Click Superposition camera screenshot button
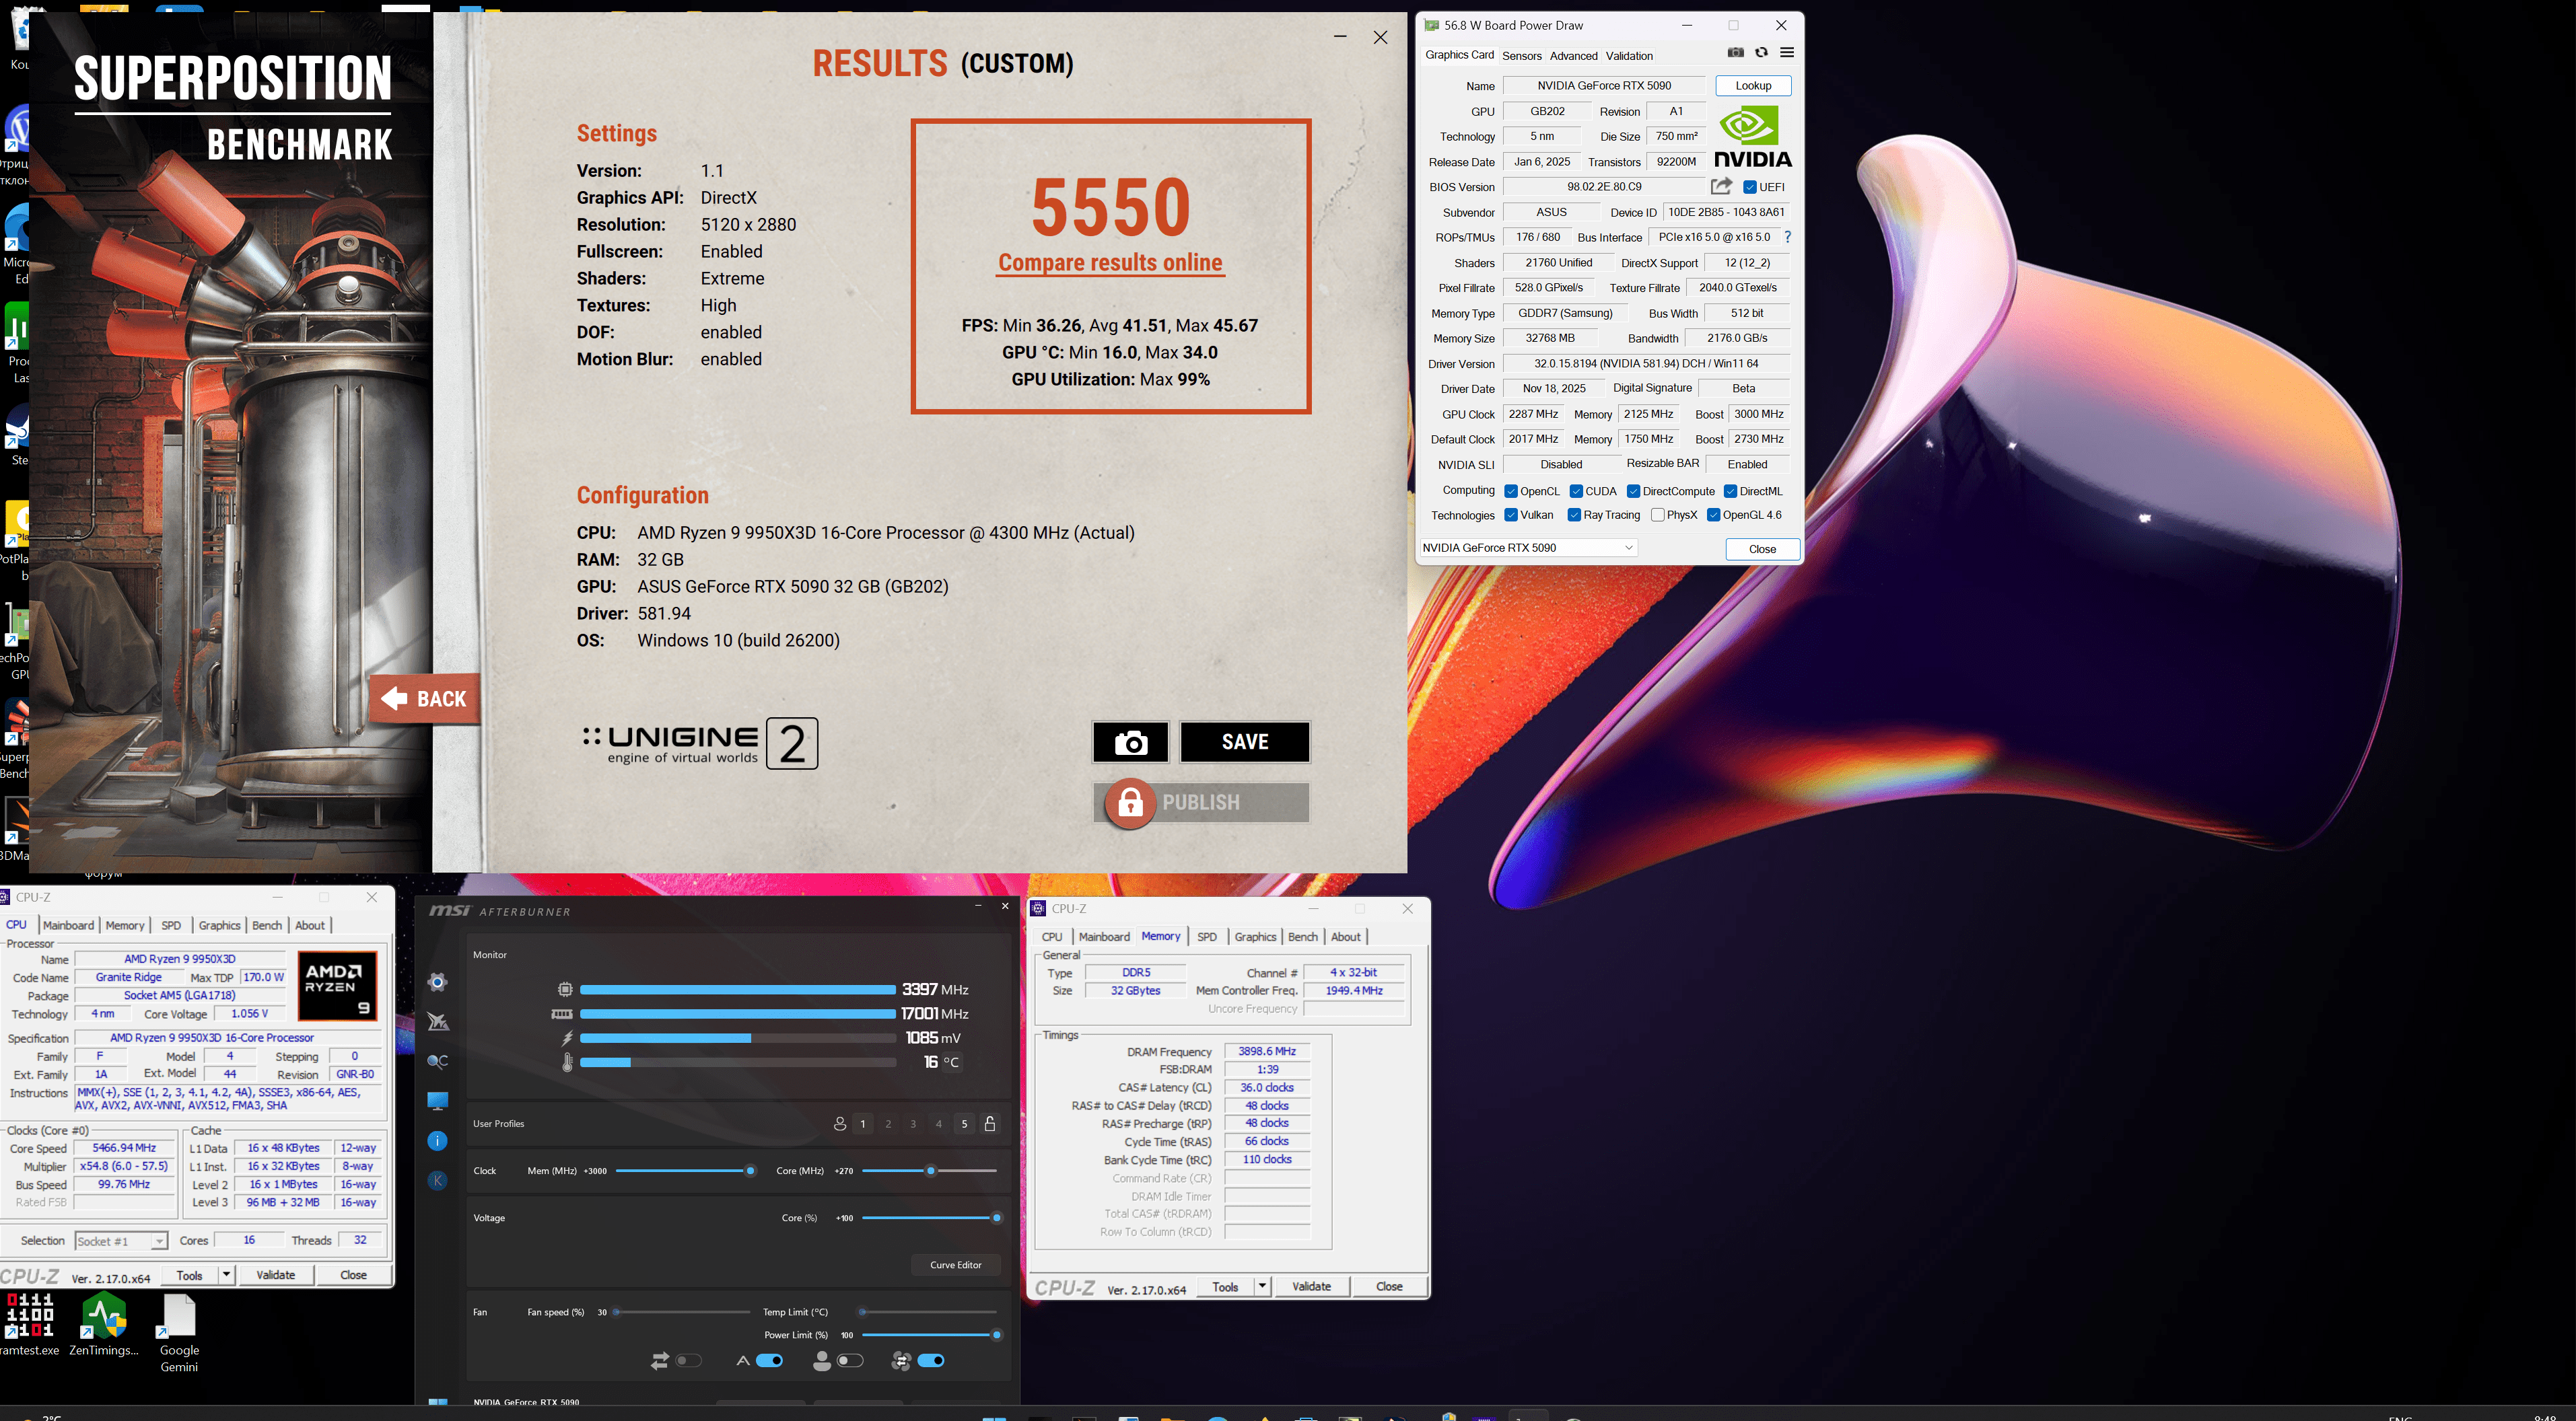This screenshot has height=1421, width=2576. tap(1130, 743)
